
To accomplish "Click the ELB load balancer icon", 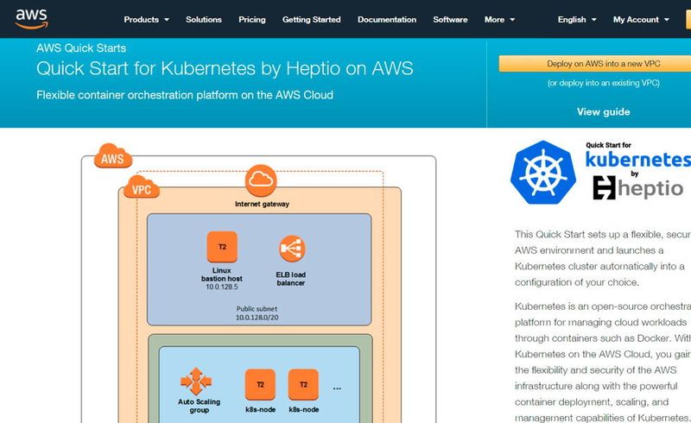I will [292, 249].
